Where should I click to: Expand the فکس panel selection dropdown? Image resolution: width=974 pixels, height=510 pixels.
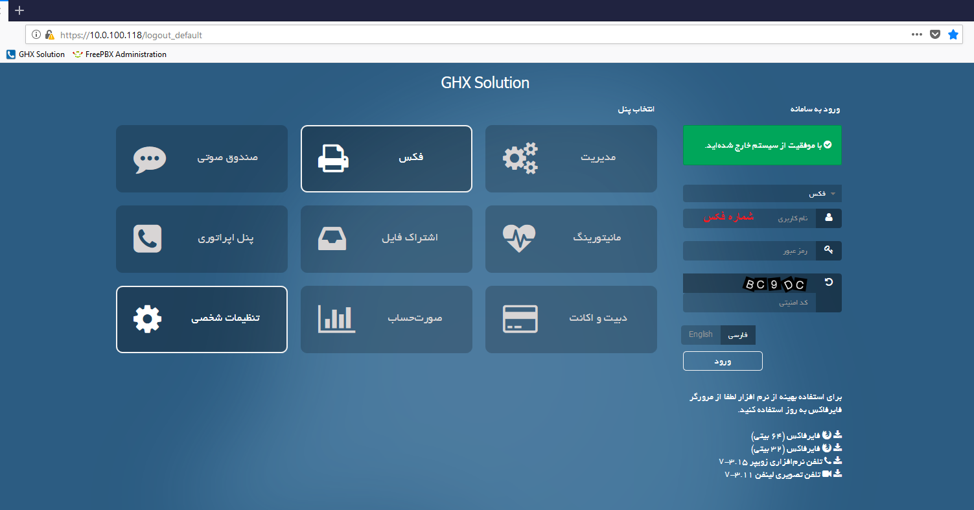click(x=762, y=194)
